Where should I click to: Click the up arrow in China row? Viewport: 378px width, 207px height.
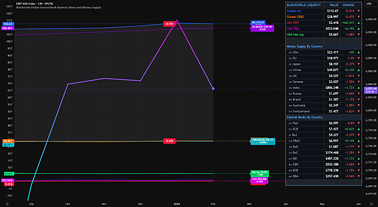(x=359, y=70)
